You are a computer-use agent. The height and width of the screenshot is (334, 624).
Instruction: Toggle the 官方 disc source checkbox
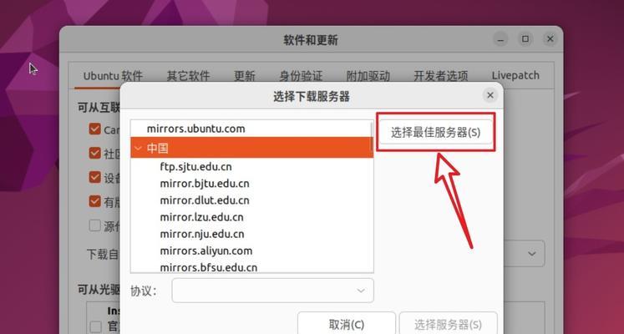pyautogui.click(x=95, y=326)
